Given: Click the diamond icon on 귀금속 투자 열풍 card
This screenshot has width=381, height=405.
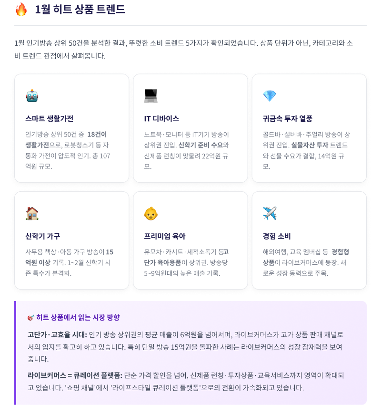Looking at the screenshot, I should pos(270,96).
